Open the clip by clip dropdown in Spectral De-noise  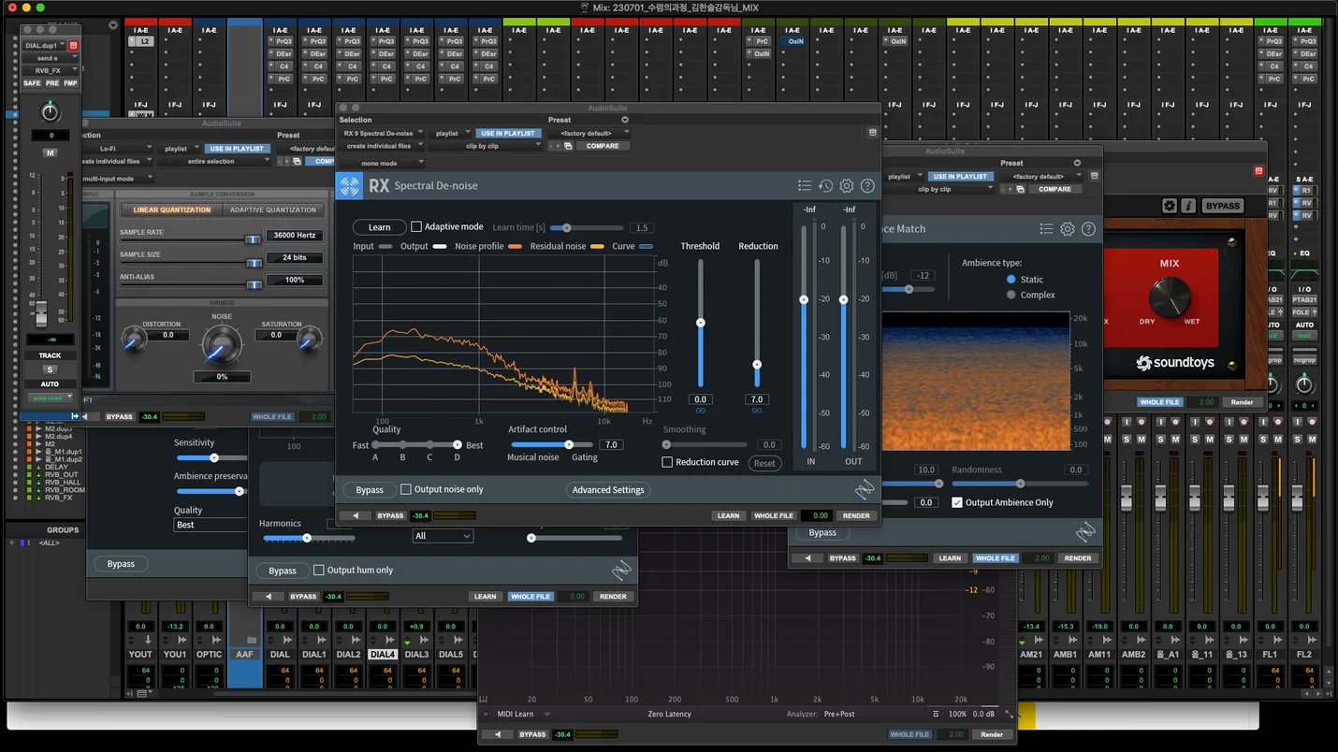click(487, 146)
